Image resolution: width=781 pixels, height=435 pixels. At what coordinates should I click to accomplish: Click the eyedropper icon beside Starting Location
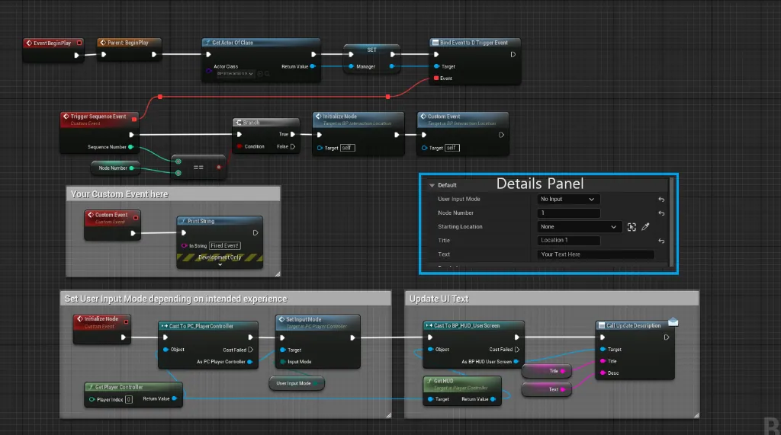[645, 227]
